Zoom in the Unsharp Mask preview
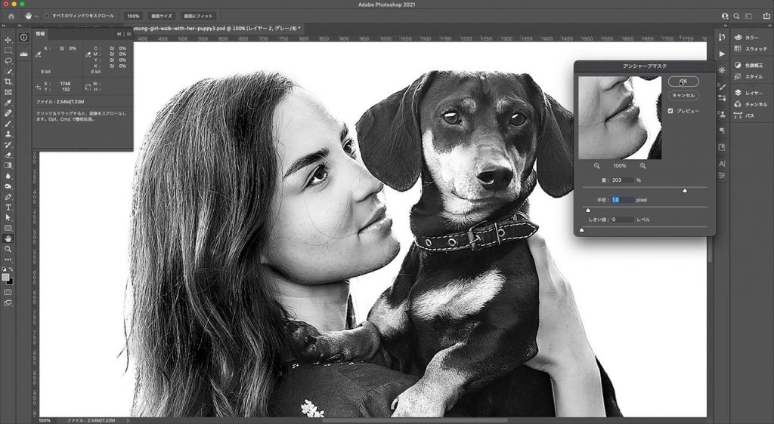The width and height of the screenshot is (774, 424). tap(642, 166)
